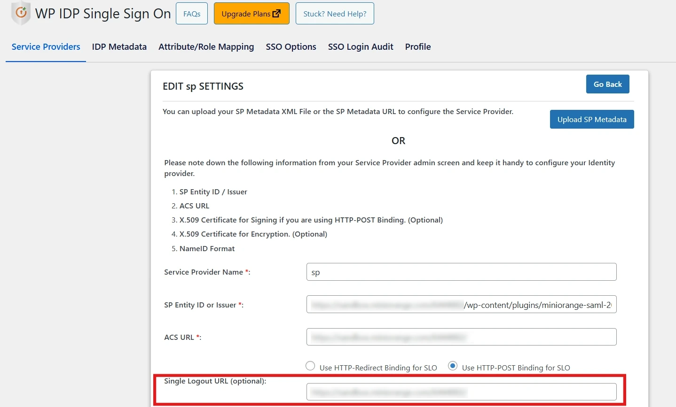Click the Stuck? Need Help? button
This screenshot has width=676, height=407.
335,14
